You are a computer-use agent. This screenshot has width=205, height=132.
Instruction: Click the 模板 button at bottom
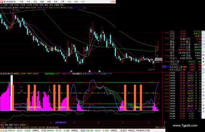coord(7,125)
